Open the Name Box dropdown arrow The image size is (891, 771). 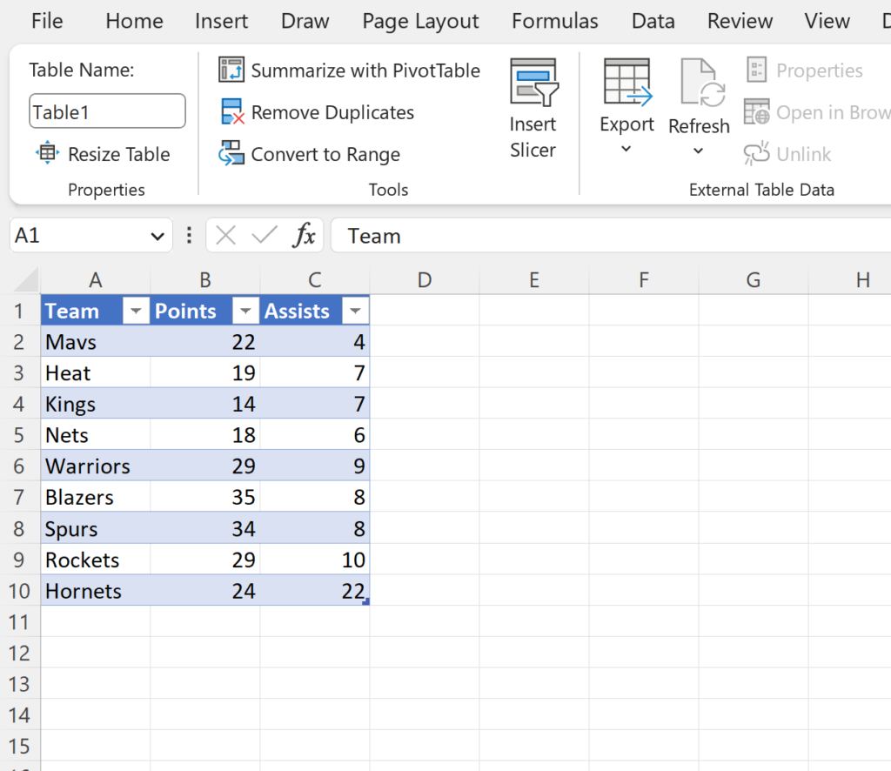[157, 235]
